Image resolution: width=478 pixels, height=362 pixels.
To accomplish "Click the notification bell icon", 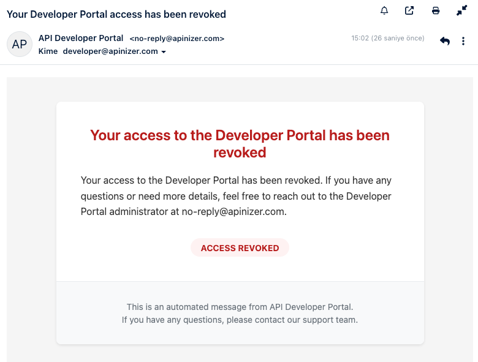I will [x=384, y=10].
